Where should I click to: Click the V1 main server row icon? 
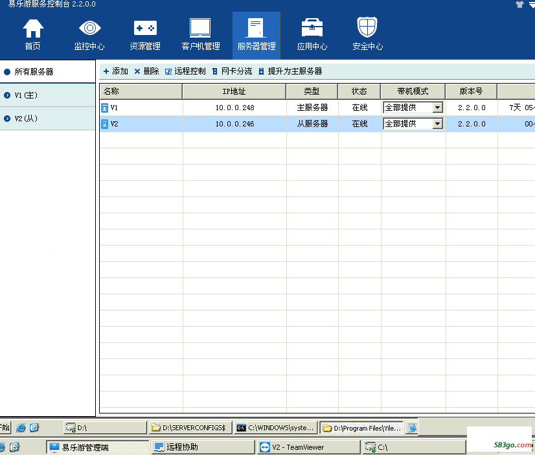[x=105, y=108]
